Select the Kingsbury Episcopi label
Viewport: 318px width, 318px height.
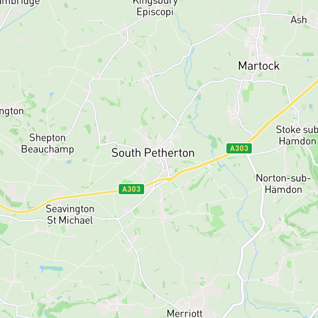pos(155,8)
